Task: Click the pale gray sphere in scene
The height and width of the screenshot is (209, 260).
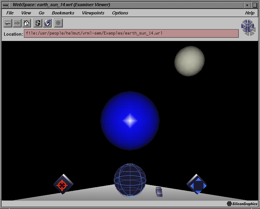Action: coord(190,61)
